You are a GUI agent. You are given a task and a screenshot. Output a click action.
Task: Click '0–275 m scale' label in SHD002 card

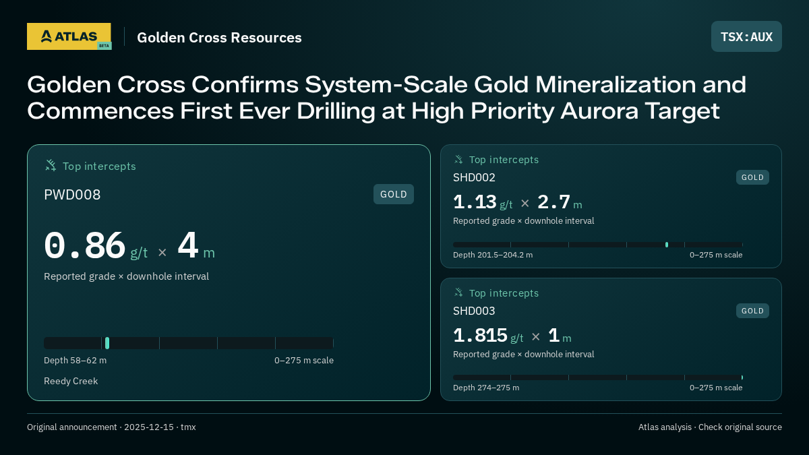coord(716,255)
